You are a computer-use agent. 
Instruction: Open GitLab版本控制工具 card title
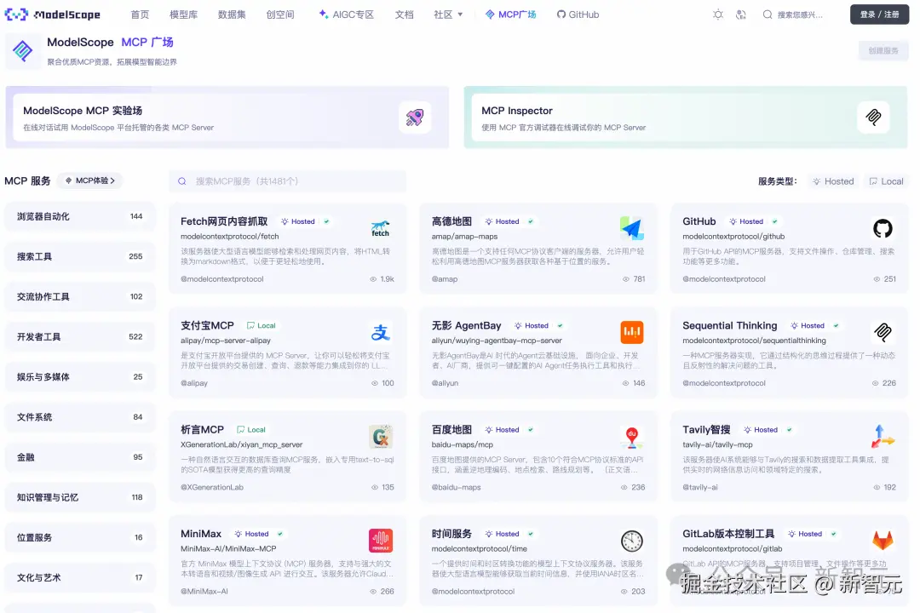click(x=728, y=534)
